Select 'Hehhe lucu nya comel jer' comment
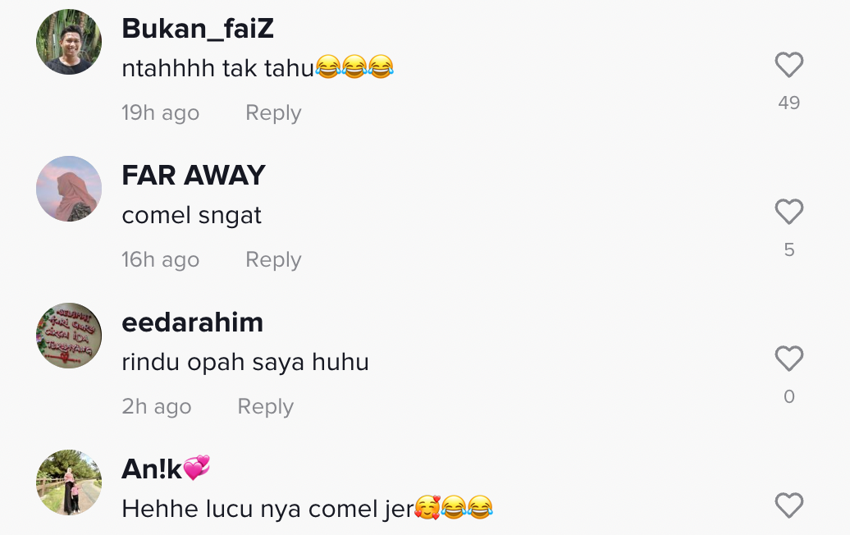The height and width of the screenshot is (535, 850). pyautogui.click(x=308, y=509)
